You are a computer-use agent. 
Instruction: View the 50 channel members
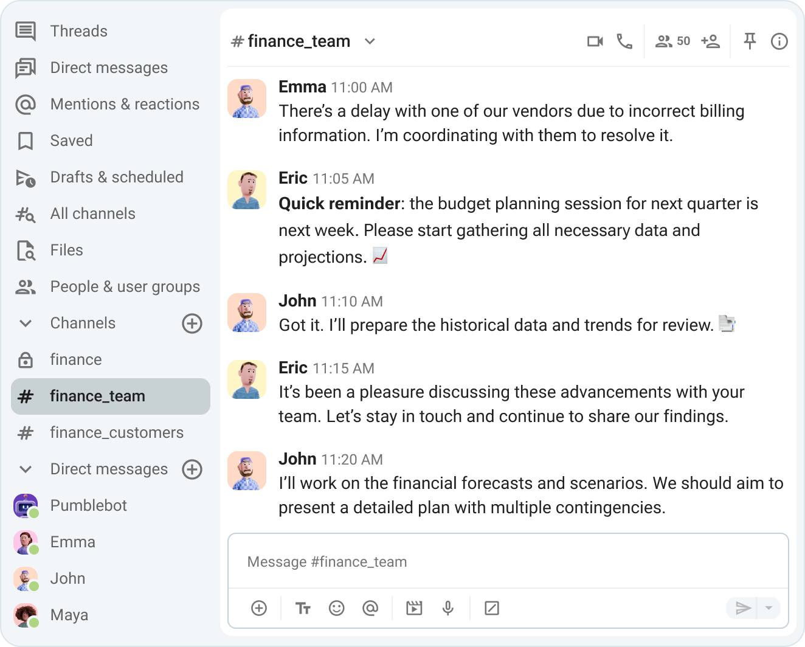coord(671,41)
